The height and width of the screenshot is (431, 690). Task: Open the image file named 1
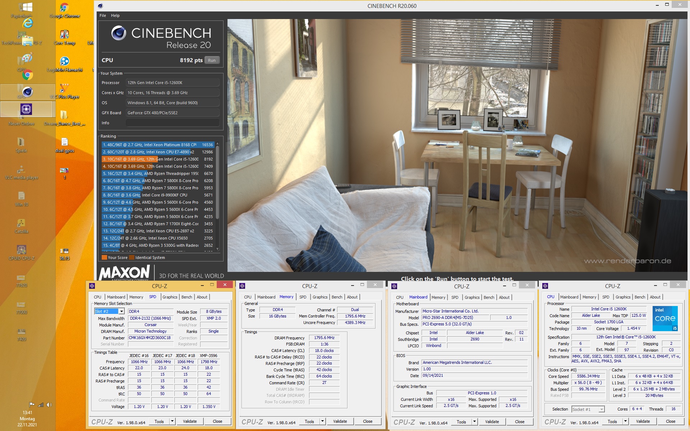[65, 173]
